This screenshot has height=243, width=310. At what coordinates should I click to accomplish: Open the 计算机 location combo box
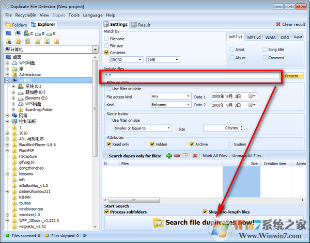pos(51,50)
